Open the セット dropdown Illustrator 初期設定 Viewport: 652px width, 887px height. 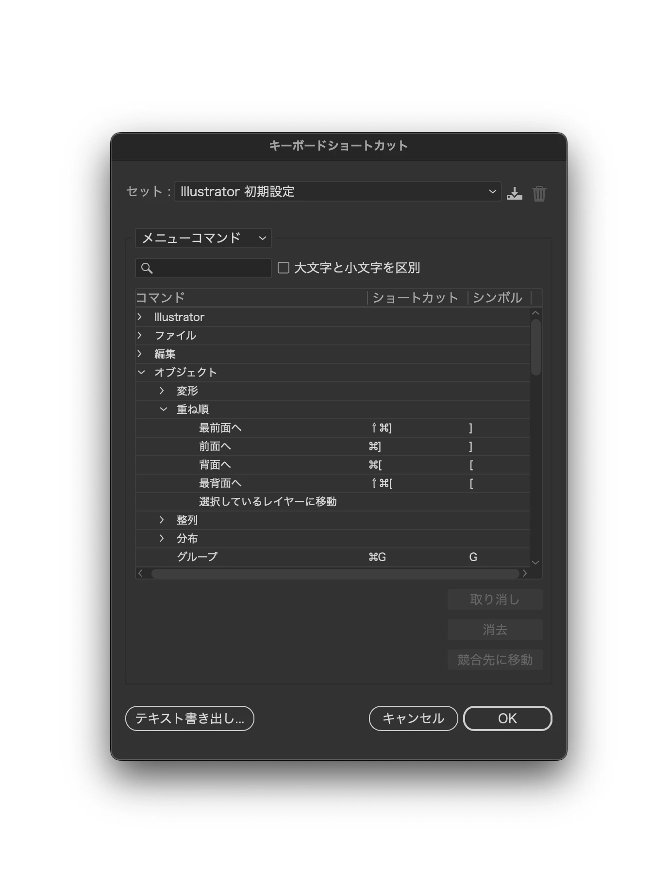click(337, 191)
